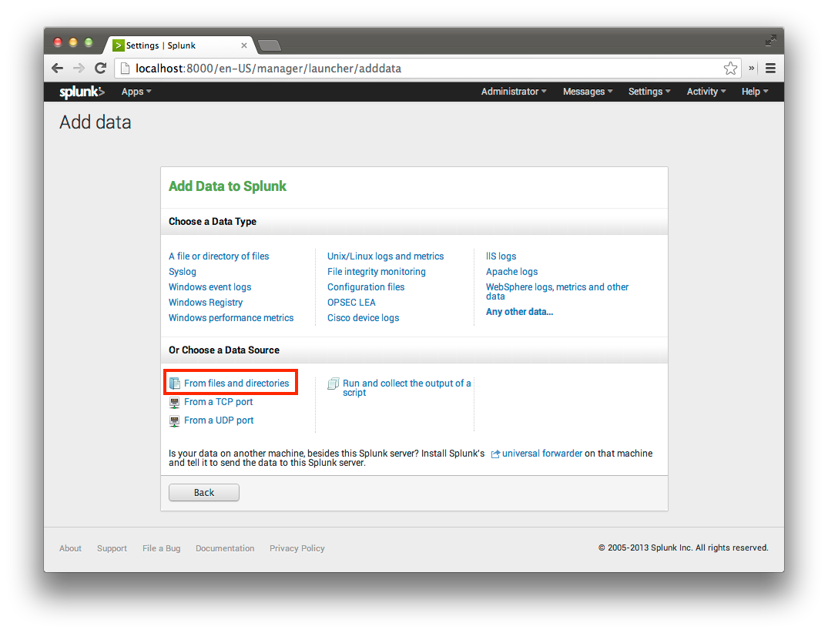828x633 pixels.
Task: Select Apache logs
Action: pos(511,271)
